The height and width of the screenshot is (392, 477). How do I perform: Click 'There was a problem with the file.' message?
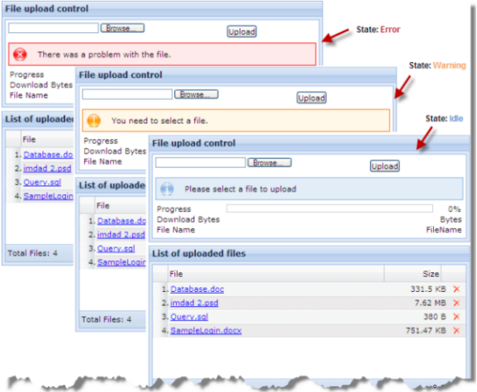[104, 55]
